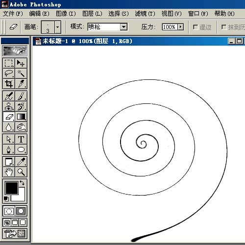The image size is (245, 245).
Task: Pick the Hand tool
Action: [x=9, y=172]
